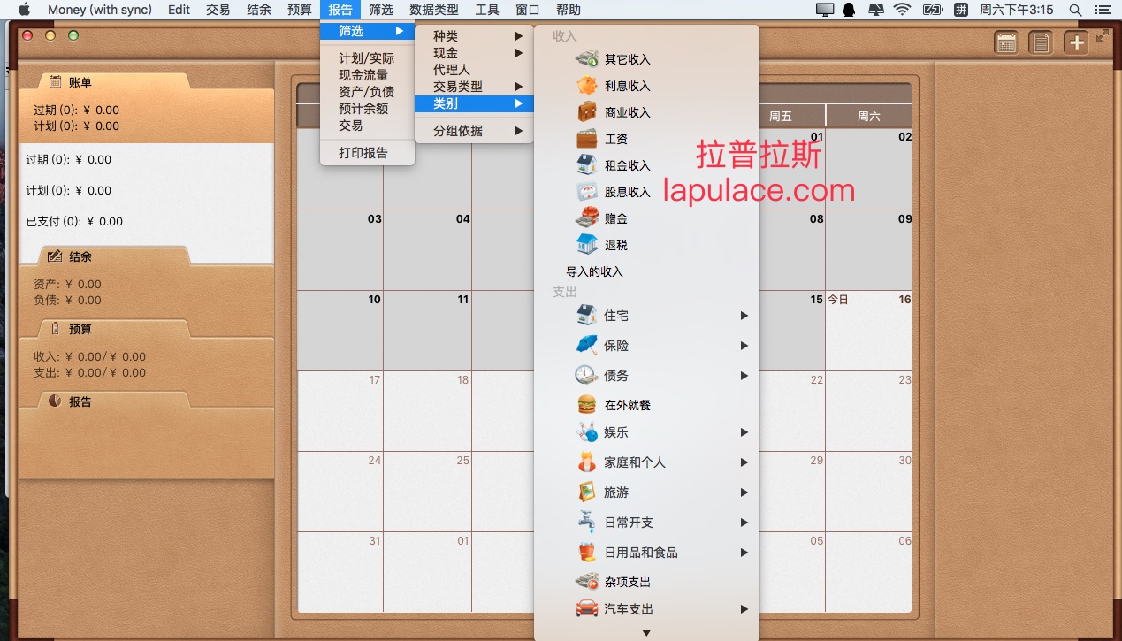The width and height of the screenshot is (1122, 641).
Task: Click calendar day 23 cell
Action: tap(869, 411)
